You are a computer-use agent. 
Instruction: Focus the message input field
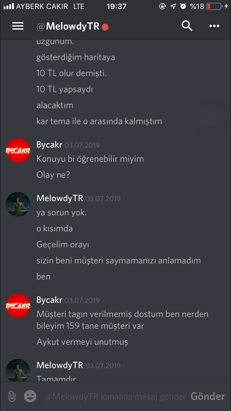point(115,397)
